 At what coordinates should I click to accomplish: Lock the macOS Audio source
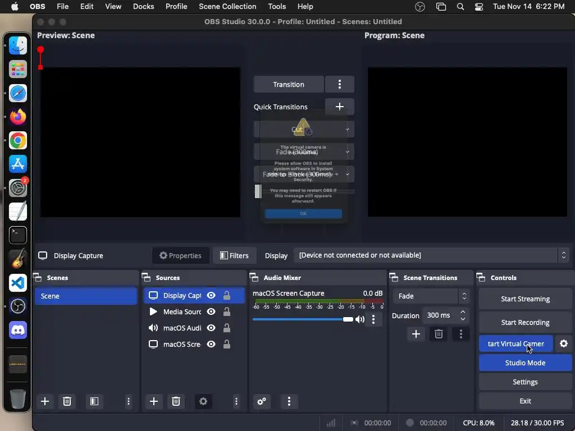click(227, 328)
